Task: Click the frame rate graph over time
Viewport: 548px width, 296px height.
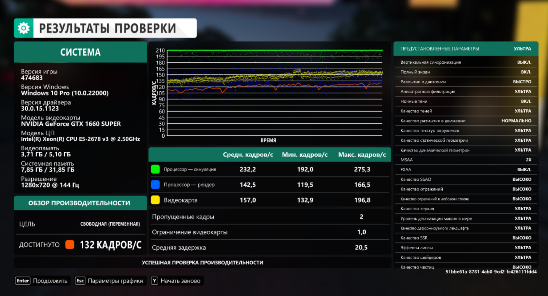Action: (269, 93)
